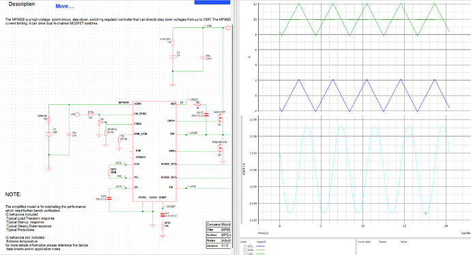Click the CBST bootstrap capacitor symbol
The width and height of the screenshot is (471, 255).
pos(206,115)
